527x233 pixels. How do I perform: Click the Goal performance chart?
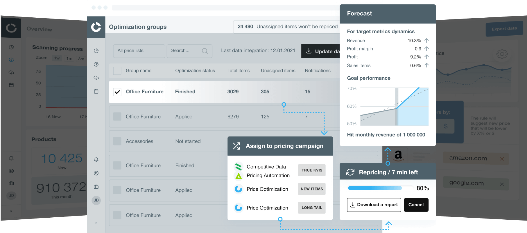click(x=394, y=106)
